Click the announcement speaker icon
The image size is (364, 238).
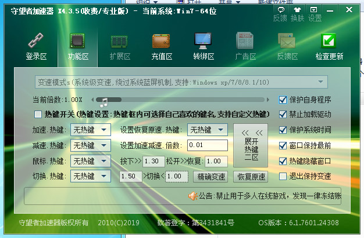coord(193,196)
